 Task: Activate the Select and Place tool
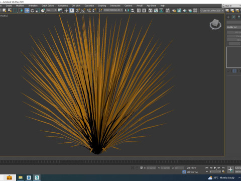pyautogui.click(x=43, y=11)
